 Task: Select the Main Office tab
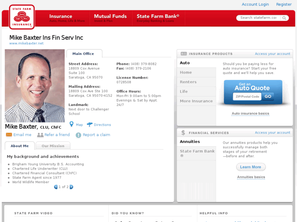[84, 54]
